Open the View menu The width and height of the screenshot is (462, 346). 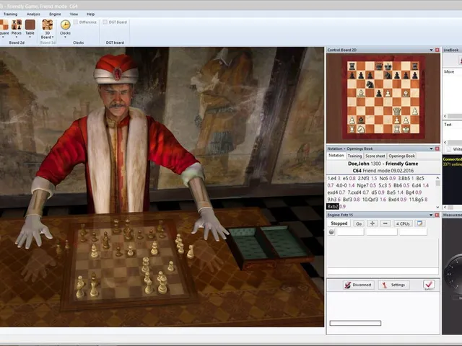[x=74, y=14]
